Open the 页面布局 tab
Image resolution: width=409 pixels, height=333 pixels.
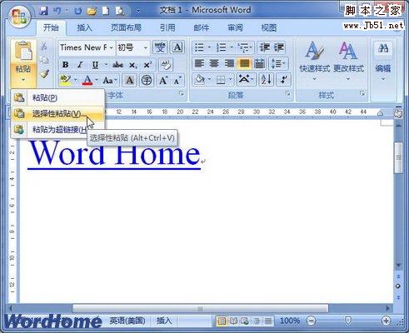126,27
